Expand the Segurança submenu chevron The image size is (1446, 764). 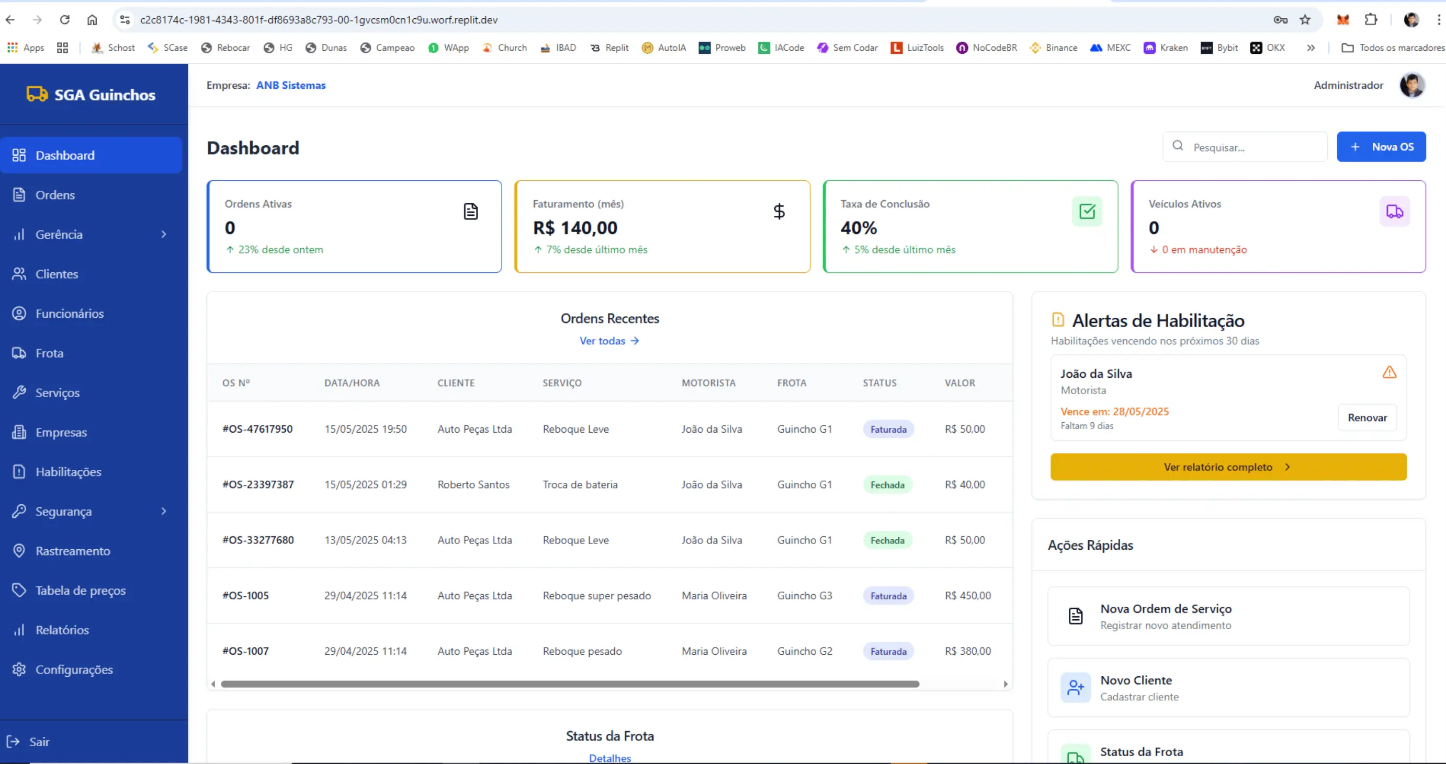(164, 511)
